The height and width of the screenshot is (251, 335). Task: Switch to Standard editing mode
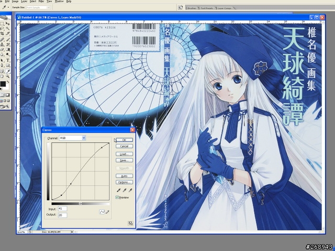point(2,95)
